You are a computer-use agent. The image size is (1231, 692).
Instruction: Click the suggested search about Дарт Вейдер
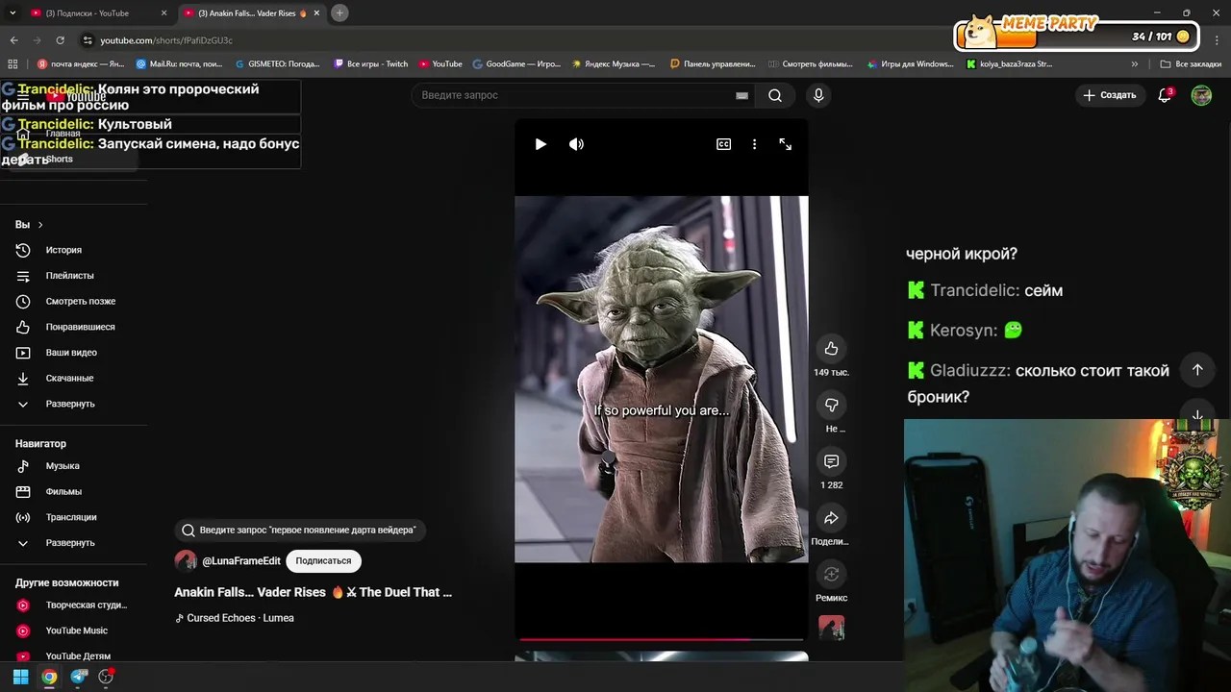tap(299, 530)
